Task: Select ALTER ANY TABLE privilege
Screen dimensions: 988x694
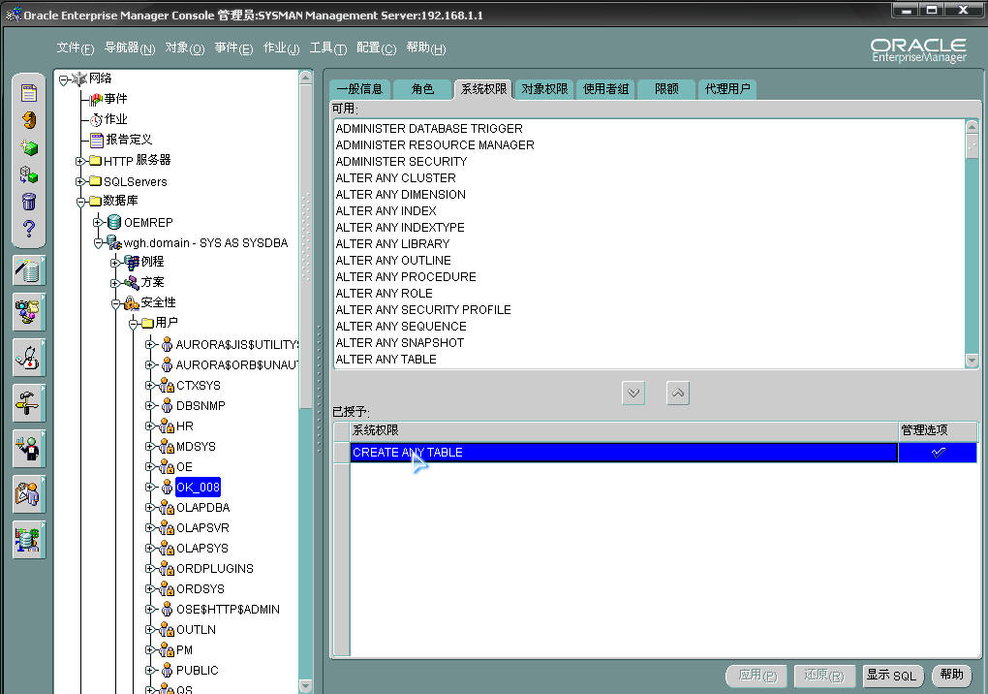Action: coord(386,360)
